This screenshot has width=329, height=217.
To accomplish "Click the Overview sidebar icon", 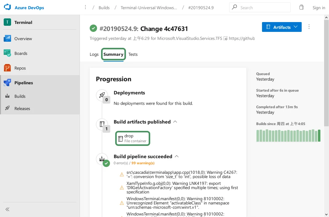I will tap(7, 39).
